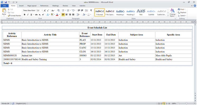Apply superscript formatting
Viewport: 197px width, 105px height.
(x=43, y=15)
